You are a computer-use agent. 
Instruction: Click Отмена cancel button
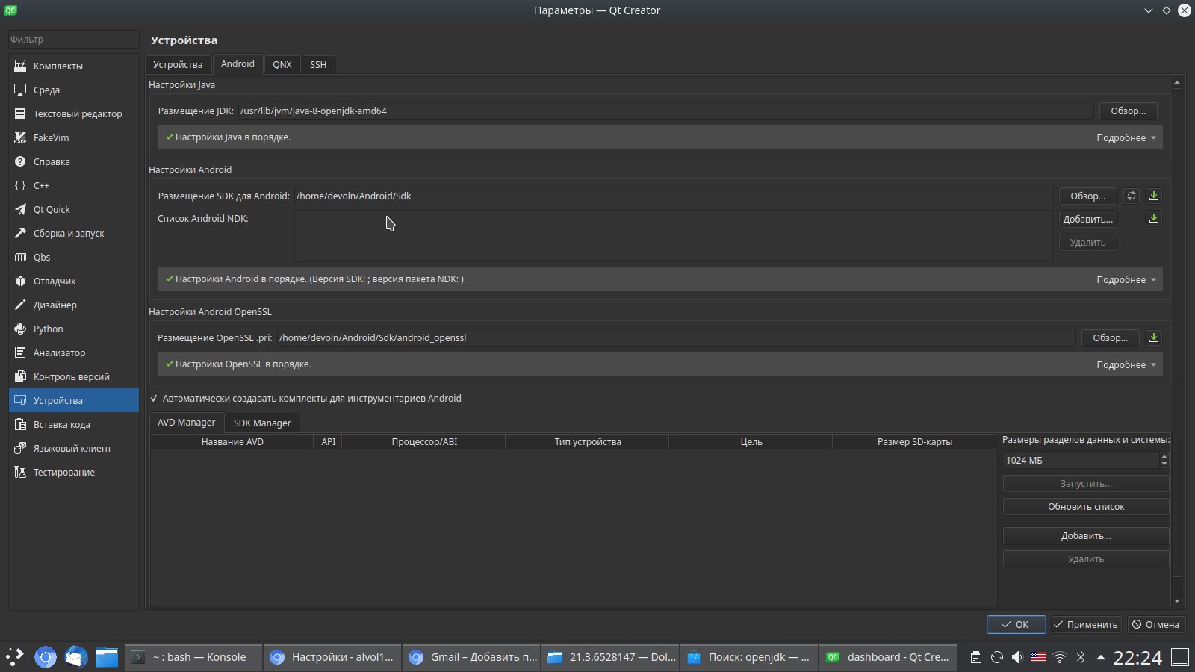1155,624
